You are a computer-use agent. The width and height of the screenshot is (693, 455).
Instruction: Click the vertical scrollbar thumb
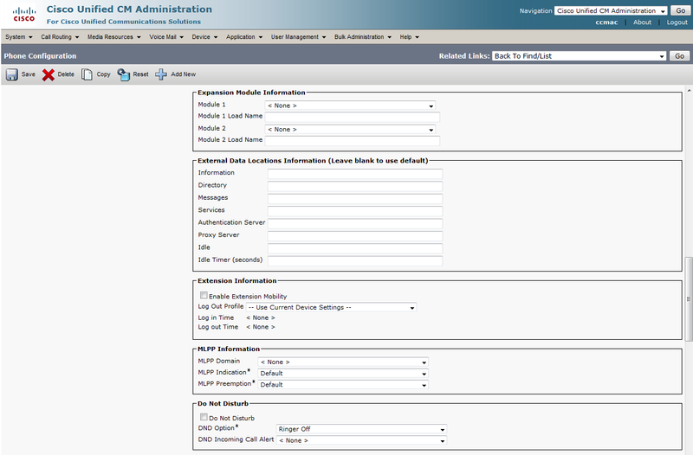click(689, 298)
